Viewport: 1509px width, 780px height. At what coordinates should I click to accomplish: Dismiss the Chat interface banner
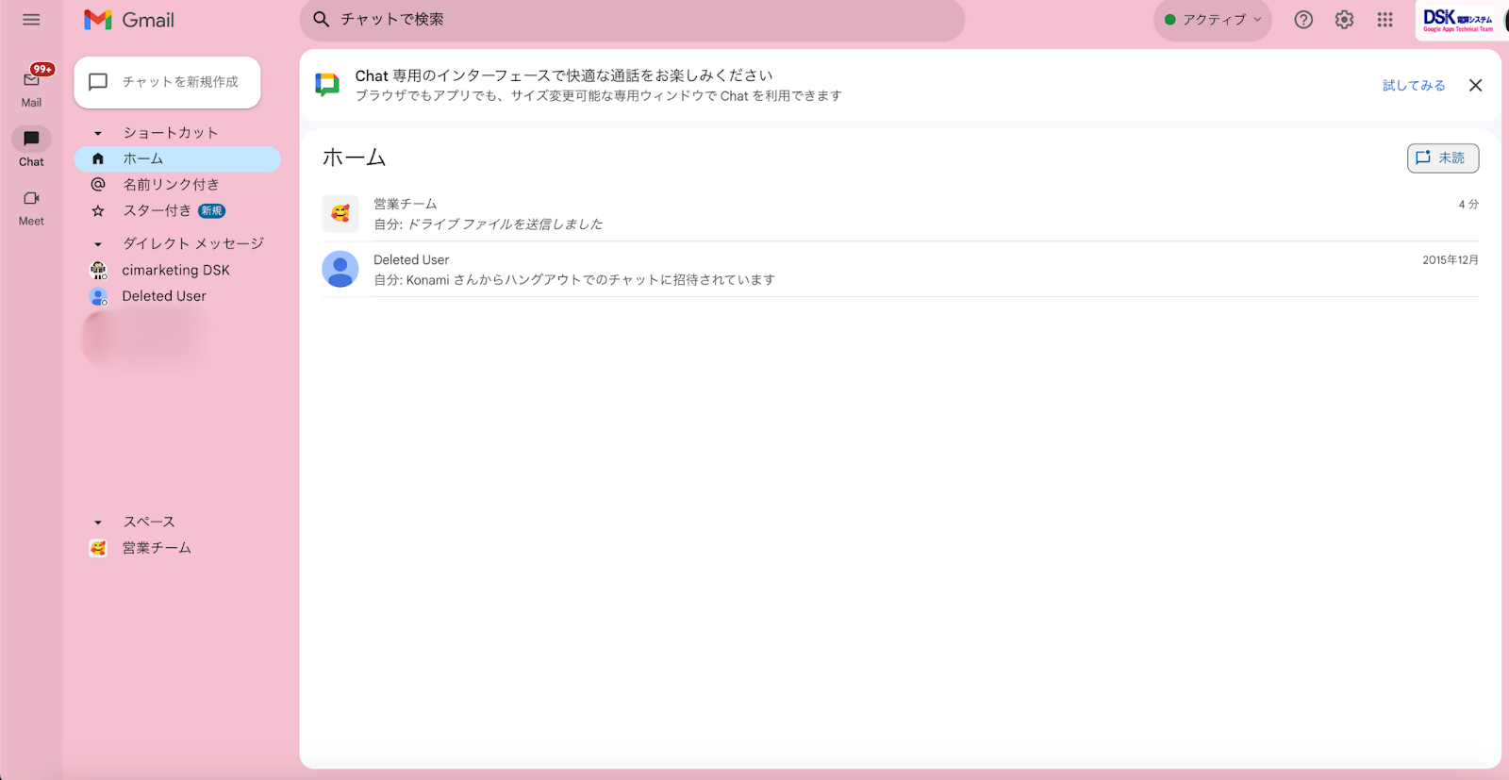pyautogui.click(x=1475, y=85)
